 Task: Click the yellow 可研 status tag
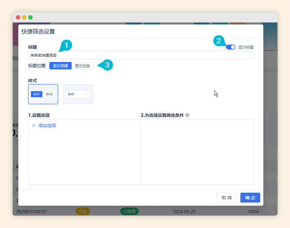[x=83, y=212]
